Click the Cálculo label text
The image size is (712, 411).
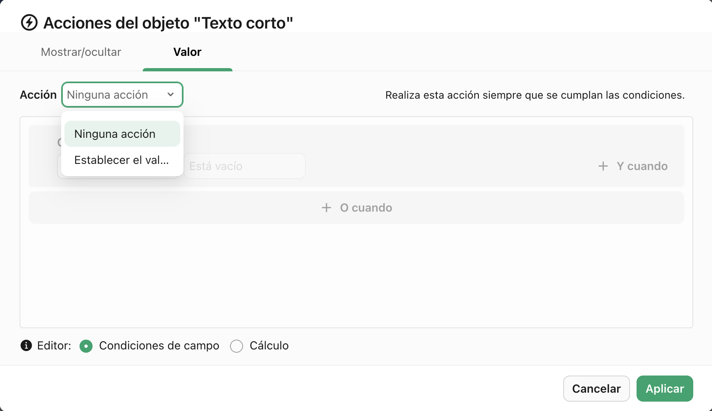click(x=269, y=346)
